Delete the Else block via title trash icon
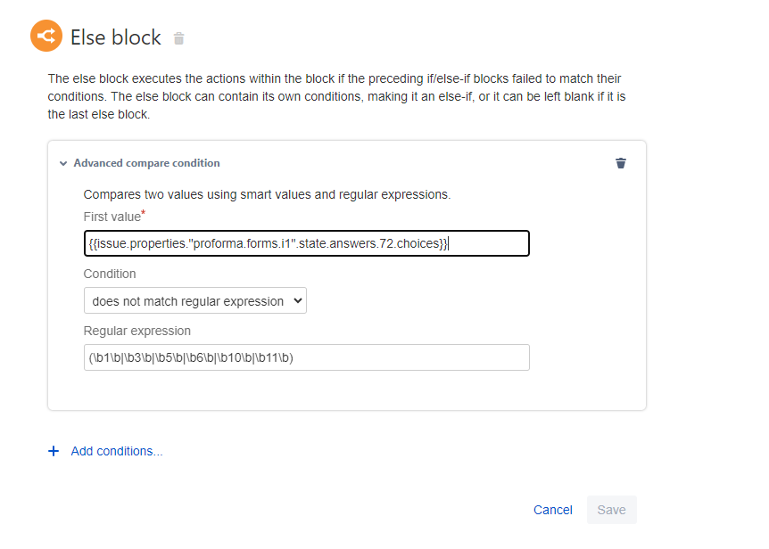 coord(179,38)
